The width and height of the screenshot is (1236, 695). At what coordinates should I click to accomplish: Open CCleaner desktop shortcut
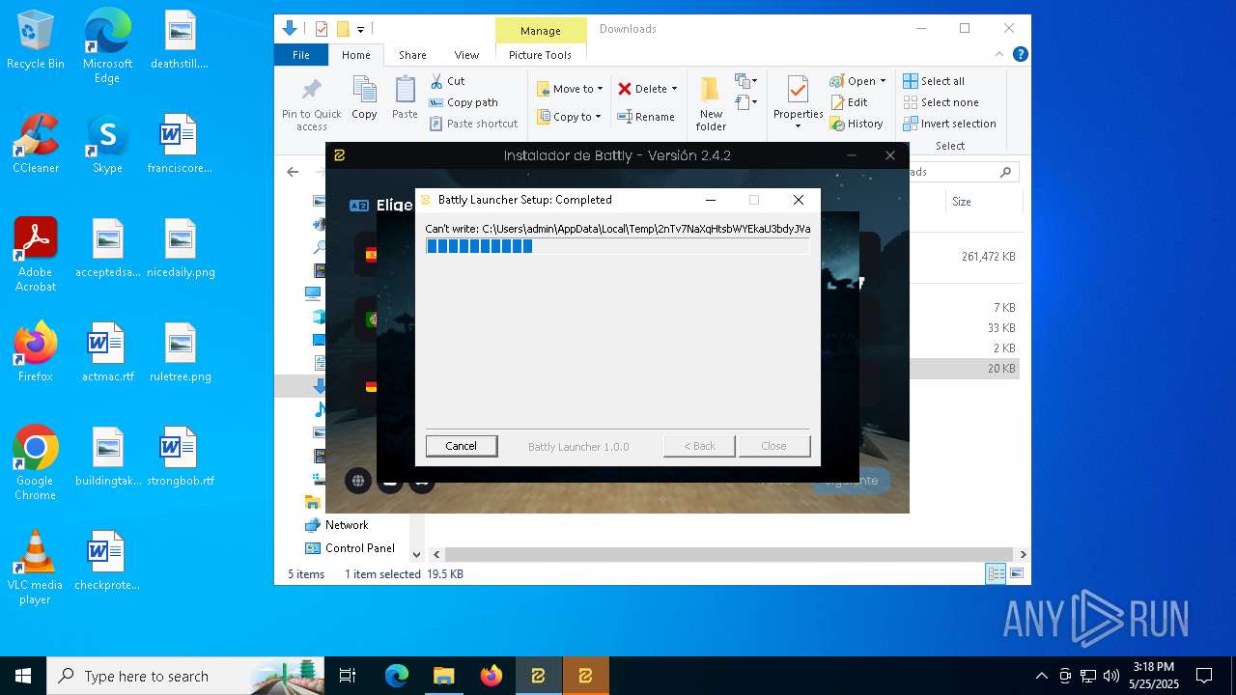click(x=36, y=144)
